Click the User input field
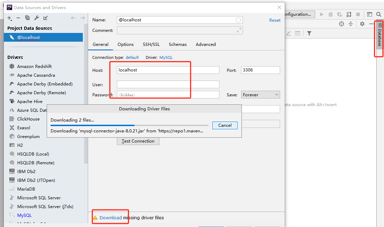Image resolution: width=384 pixels, height=227 pixels. tap(168, 84)
